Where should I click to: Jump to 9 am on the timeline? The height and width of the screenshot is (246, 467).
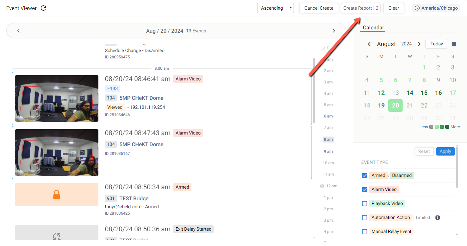click(328, 152)
